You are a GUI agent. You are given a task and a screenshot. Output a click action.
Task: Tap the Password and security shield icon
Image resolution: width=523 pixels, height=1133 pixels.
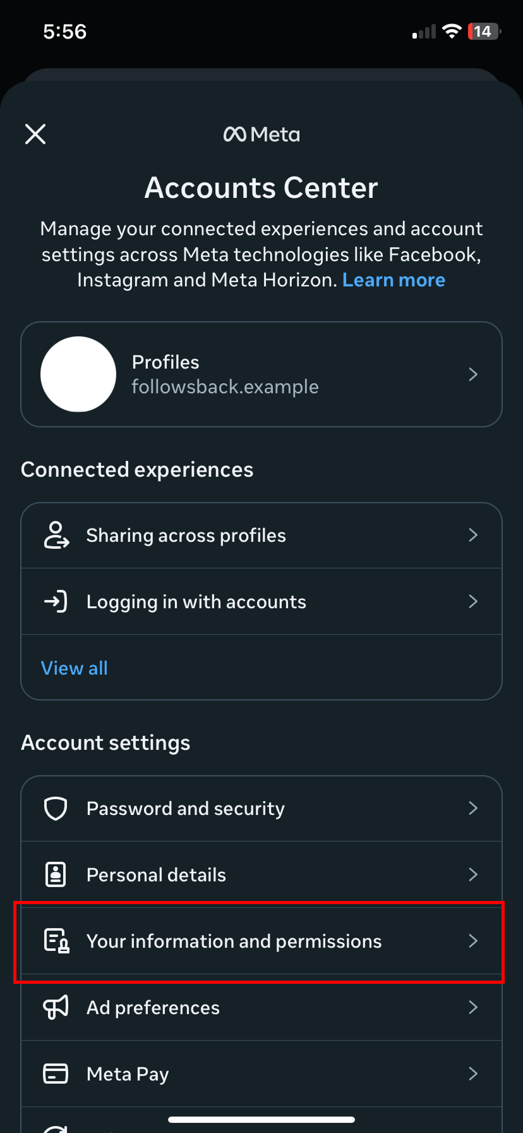tap(56, 808)
